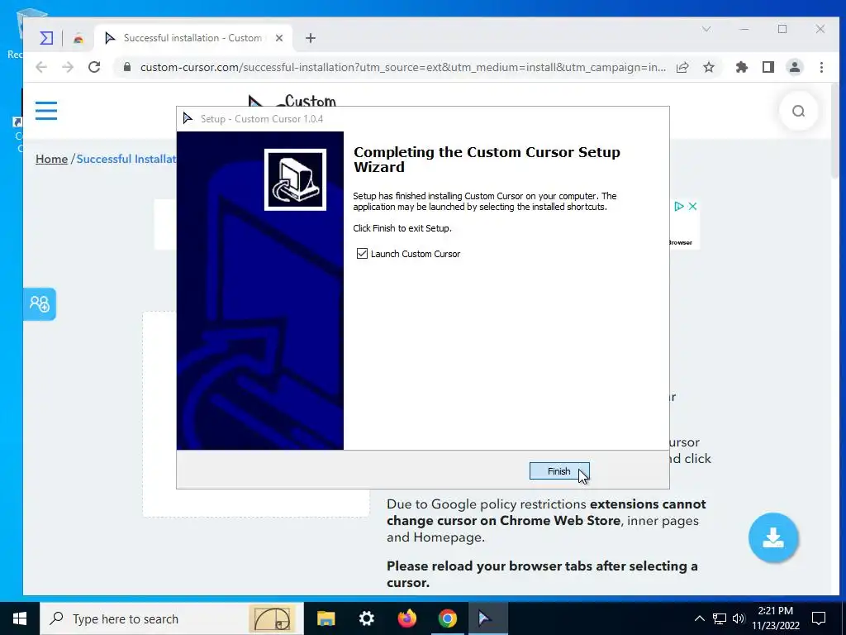Go forward in Chrome history
Screen dimensions: 846x635
68,67
